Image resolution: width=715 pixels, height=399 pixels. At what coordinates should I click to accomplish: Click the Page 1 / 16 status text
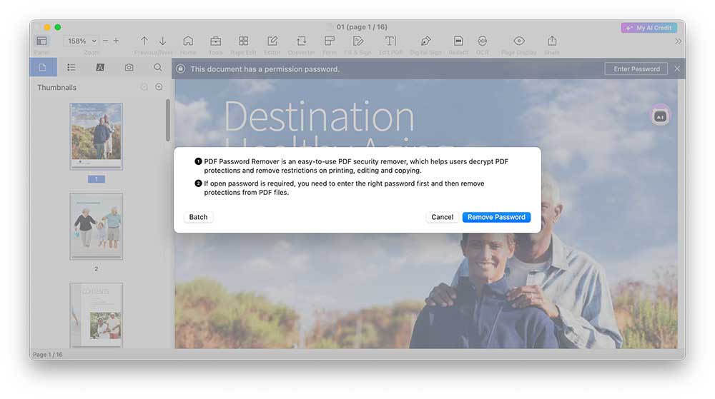(x=48, y=355)
